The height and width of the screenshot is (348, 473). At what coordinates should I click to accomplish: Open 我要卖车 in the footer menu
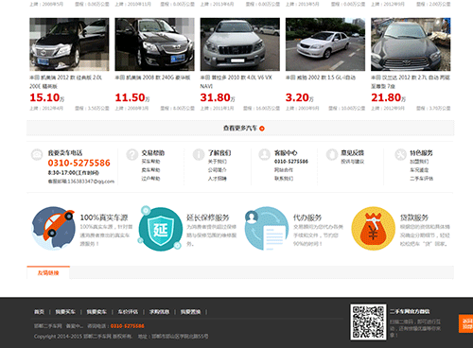tap(96, 312)
